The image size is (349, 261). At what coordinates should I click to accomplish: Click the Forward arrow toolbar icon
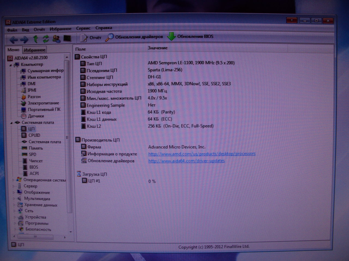coord(24,40)
